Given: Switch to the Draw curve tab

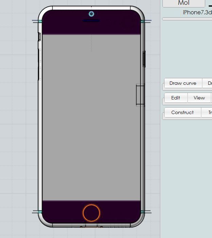Looking at the screenshot, I should [183, 83].
